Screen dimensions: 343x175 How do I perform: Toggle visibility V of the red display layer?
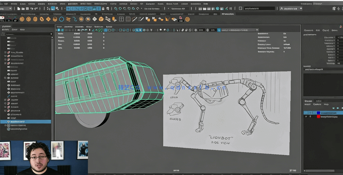(x=306, y=117)
